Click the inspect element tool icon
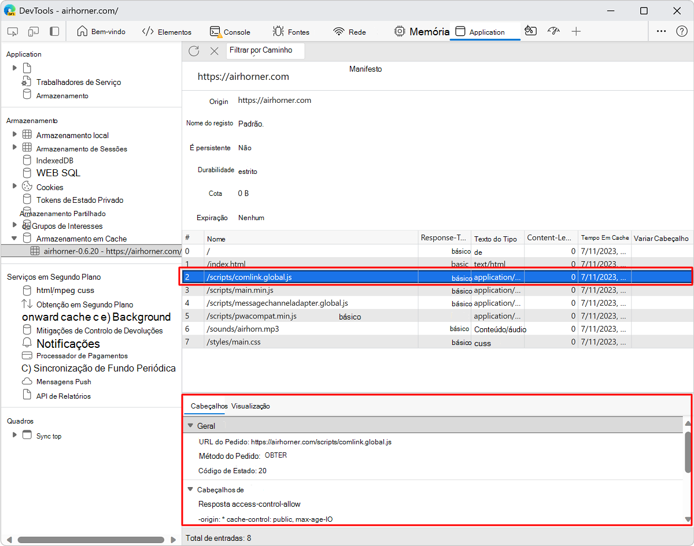This screenshot has height=546, width=694. coord(13,32)
